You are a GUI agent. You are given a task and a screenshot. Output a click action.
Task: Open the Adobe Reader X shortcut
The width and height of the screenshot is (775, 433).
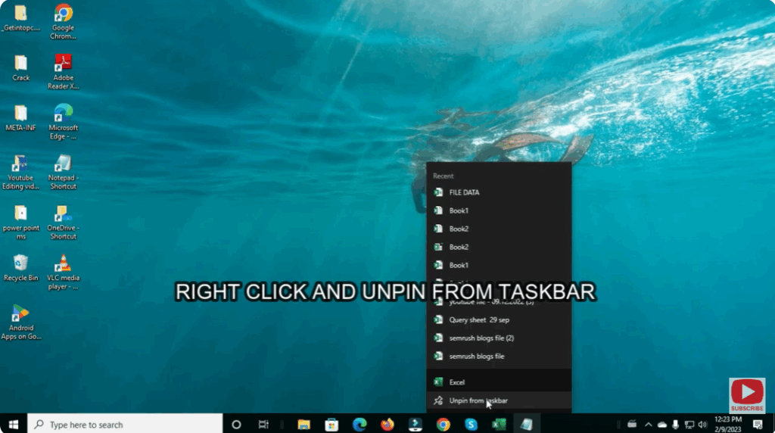(x=64, y=72)
